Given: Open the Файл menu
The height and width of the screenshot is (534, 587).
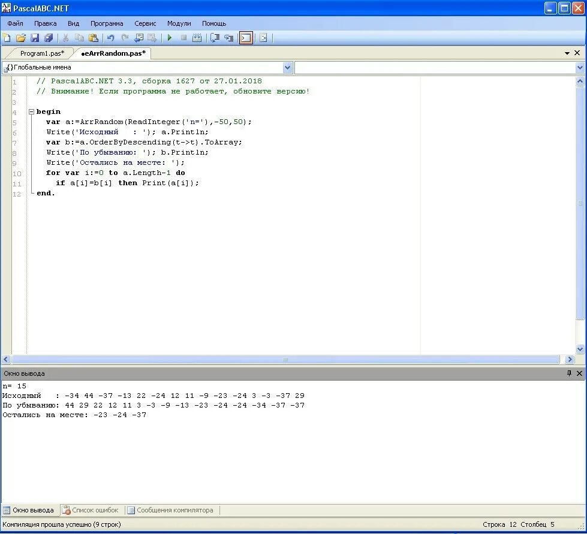Looking at the screenshot, I should click(x=15, y=23).
